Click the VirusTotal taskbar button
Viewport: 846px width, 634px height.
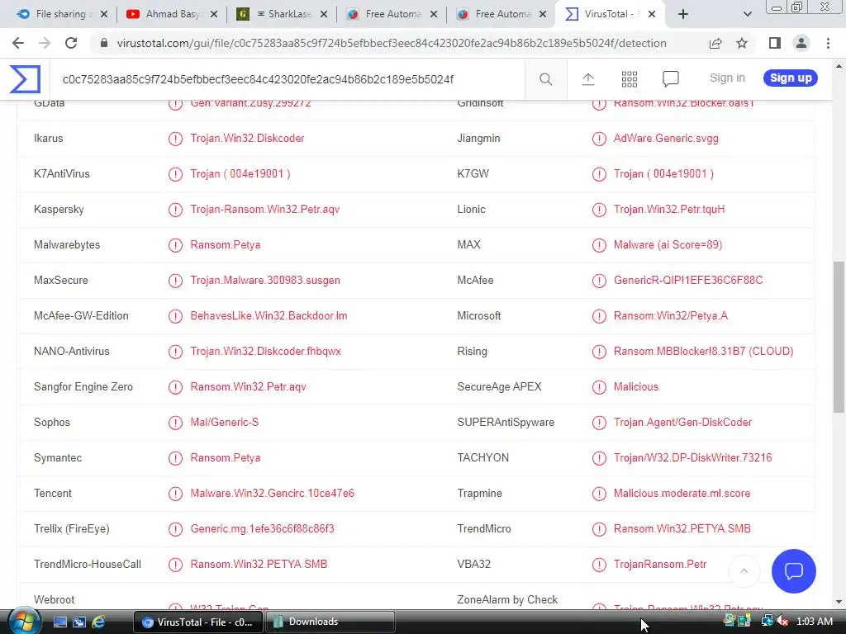[x=198, y=622]
